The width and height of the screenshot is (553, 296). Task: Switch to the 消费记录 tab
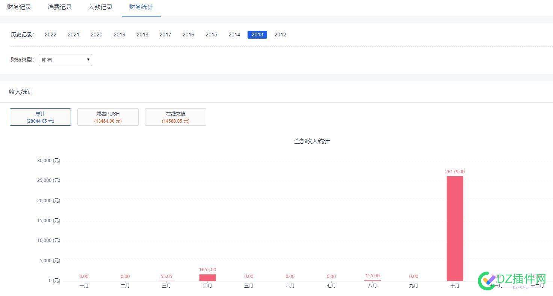(60, 7)
